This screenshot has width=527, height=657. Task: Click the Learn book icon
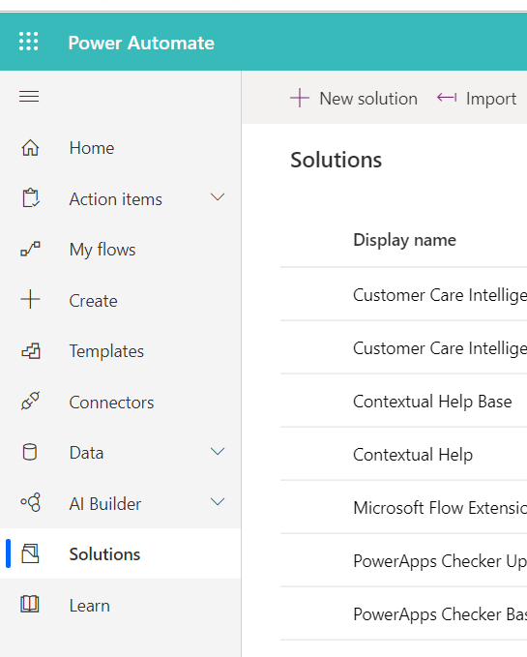[30, 605]
